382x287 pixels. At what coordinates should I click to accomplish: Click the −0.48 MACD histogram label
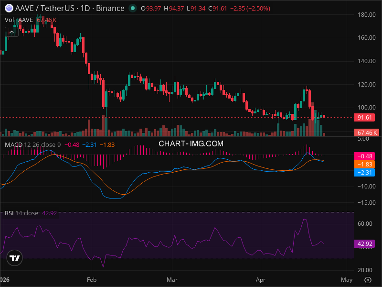(x=364, y=156)
